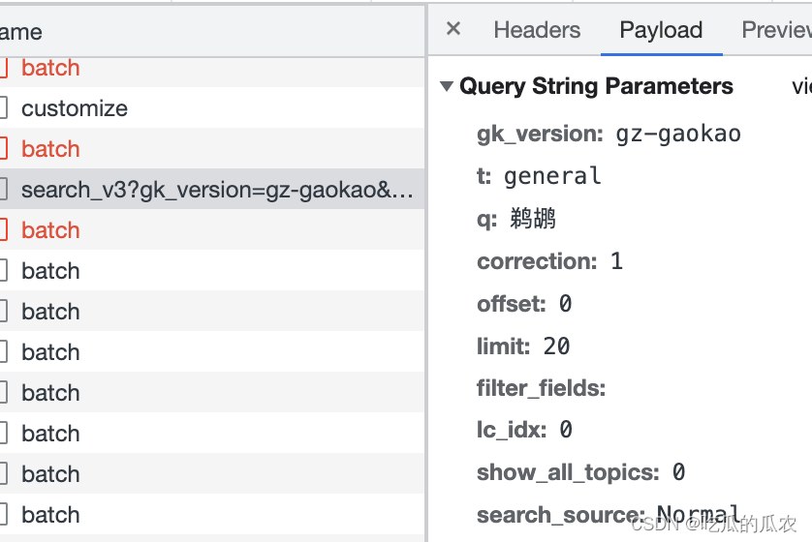Click the filter_fields parameter label
Image resolution: width=812 pixels, height=542 pixels.
(x=541, y=389)
